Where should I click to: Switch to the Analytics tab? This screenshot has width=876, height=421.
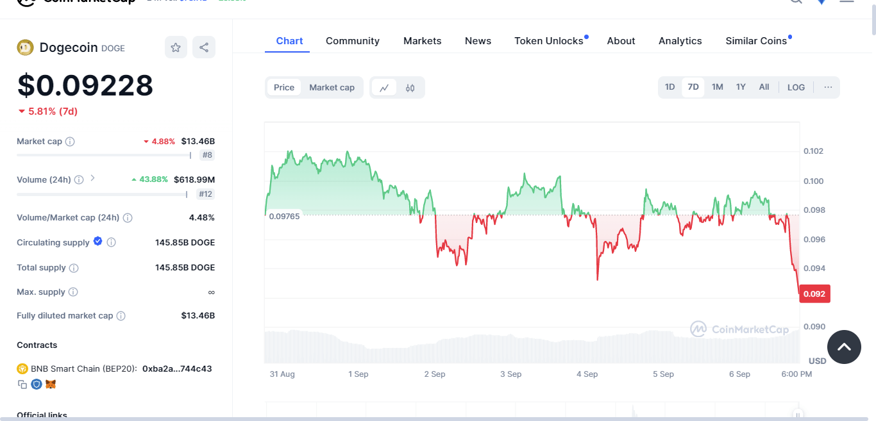[x=680, y=41]
